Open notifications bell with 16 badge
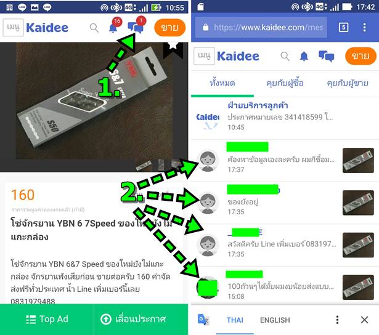Viewport: 379px width, 335px height. [114, 26]
